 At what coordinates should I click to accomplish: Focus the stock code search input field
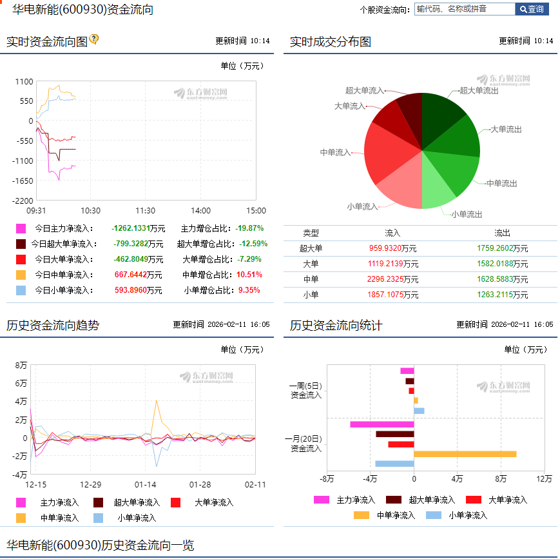pos(465,9)
